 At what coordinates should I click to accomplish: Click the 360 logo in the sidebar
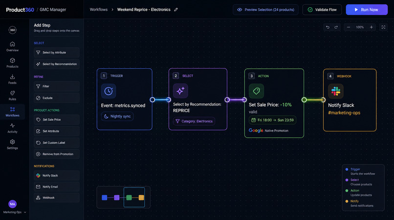[12, 30]
